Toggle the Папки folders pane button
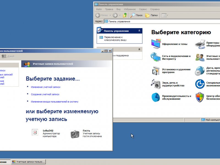The height and width of the screenshot is (165, 220). (152, 15)
